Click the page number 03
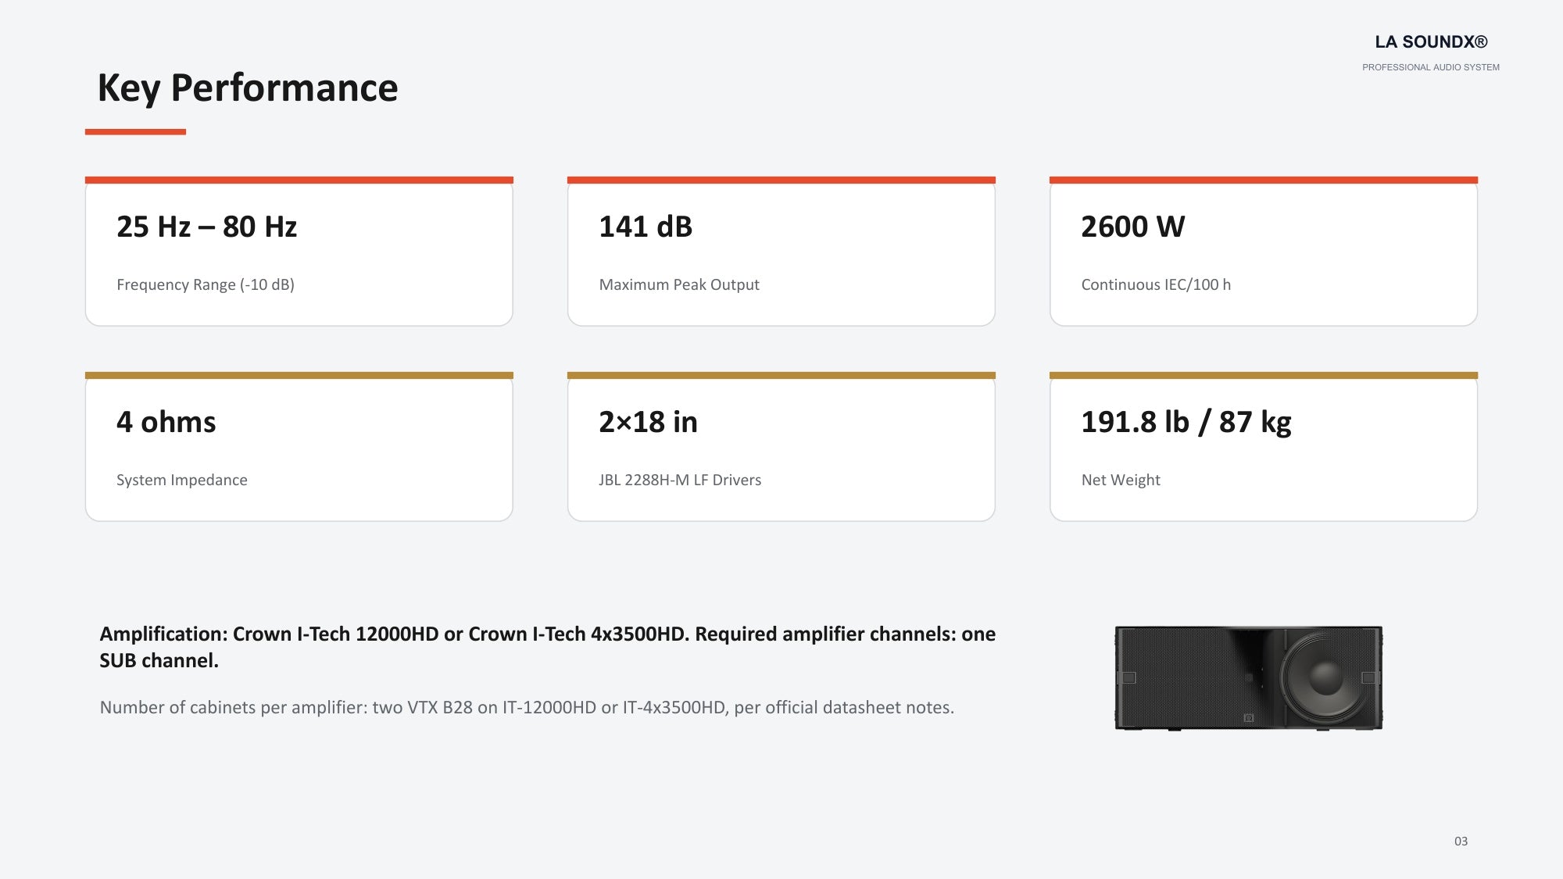This screenshot has width=1563, height=879. [x=1461, y=841]
